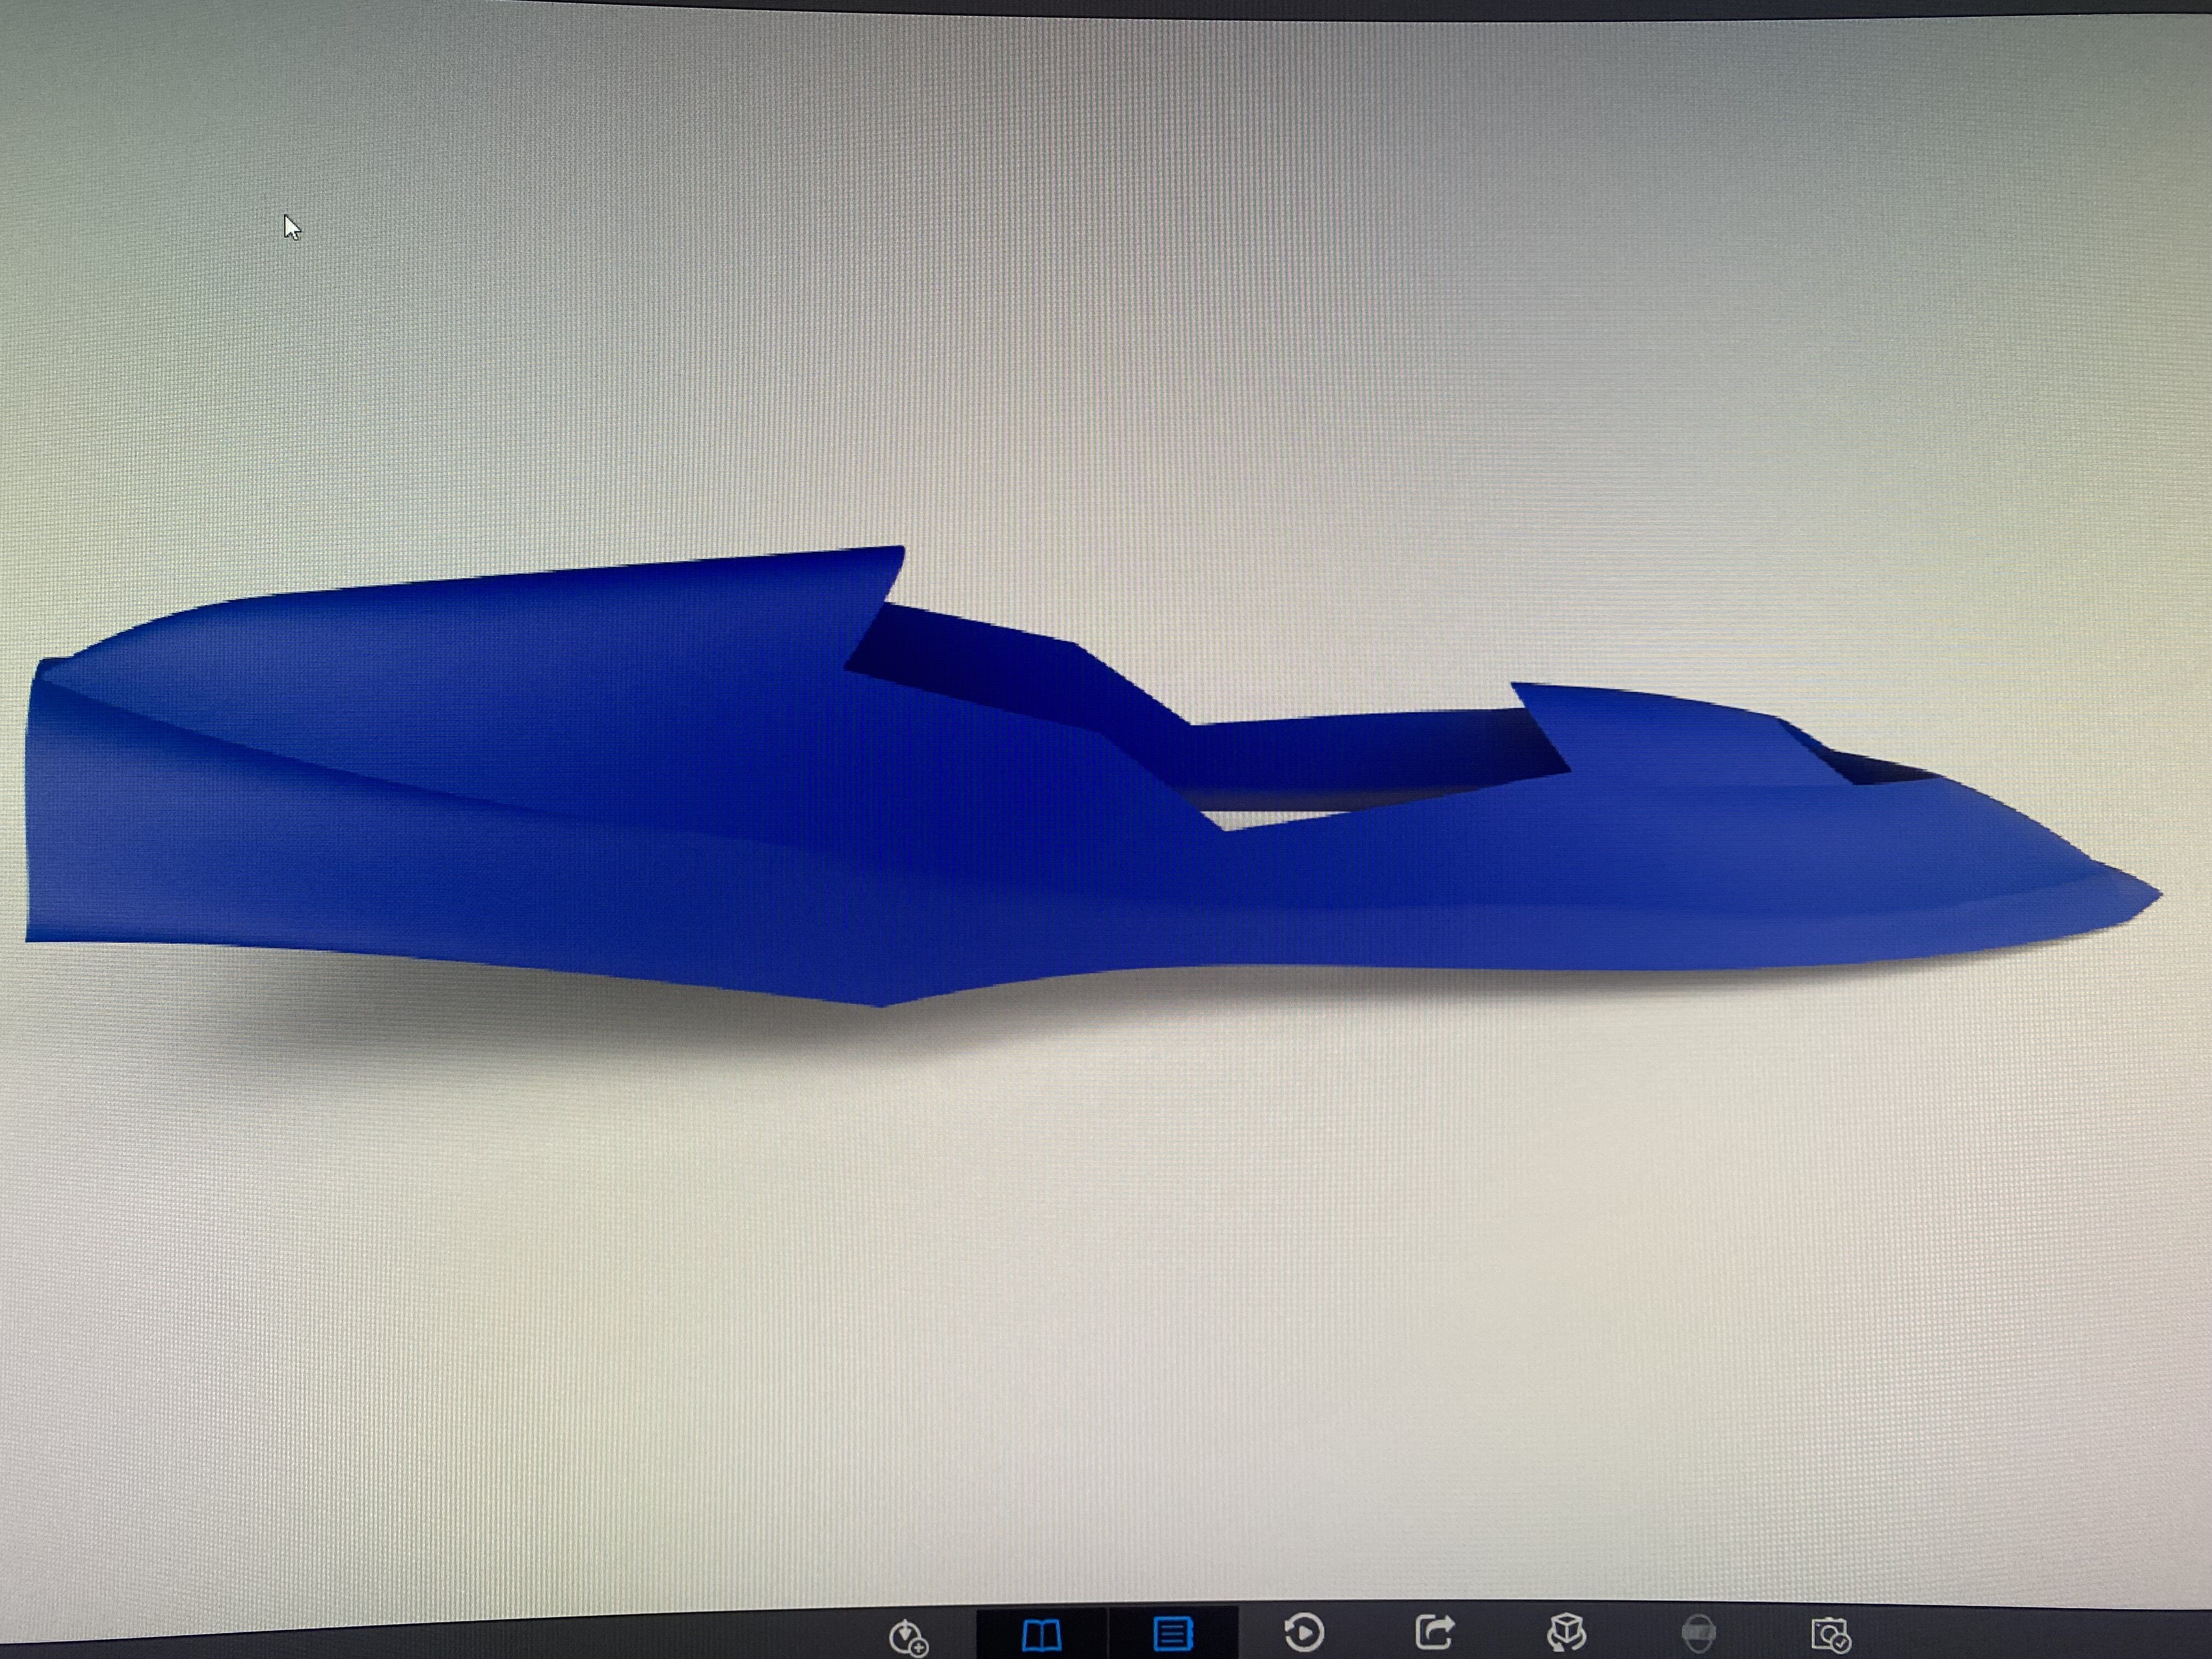Click the empty canvas area below the model
Screen dimensions: 2212x1659
point(1100,1300)
